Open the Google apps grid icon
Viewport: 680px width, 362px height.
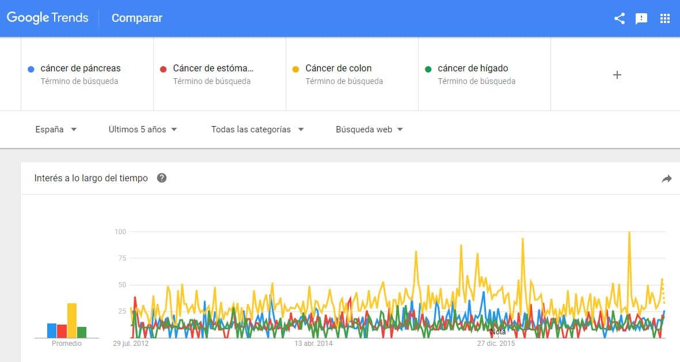click(x=665, y=18)
